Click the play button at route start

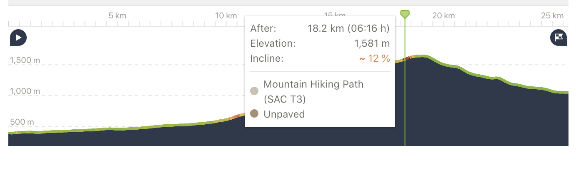18,38
